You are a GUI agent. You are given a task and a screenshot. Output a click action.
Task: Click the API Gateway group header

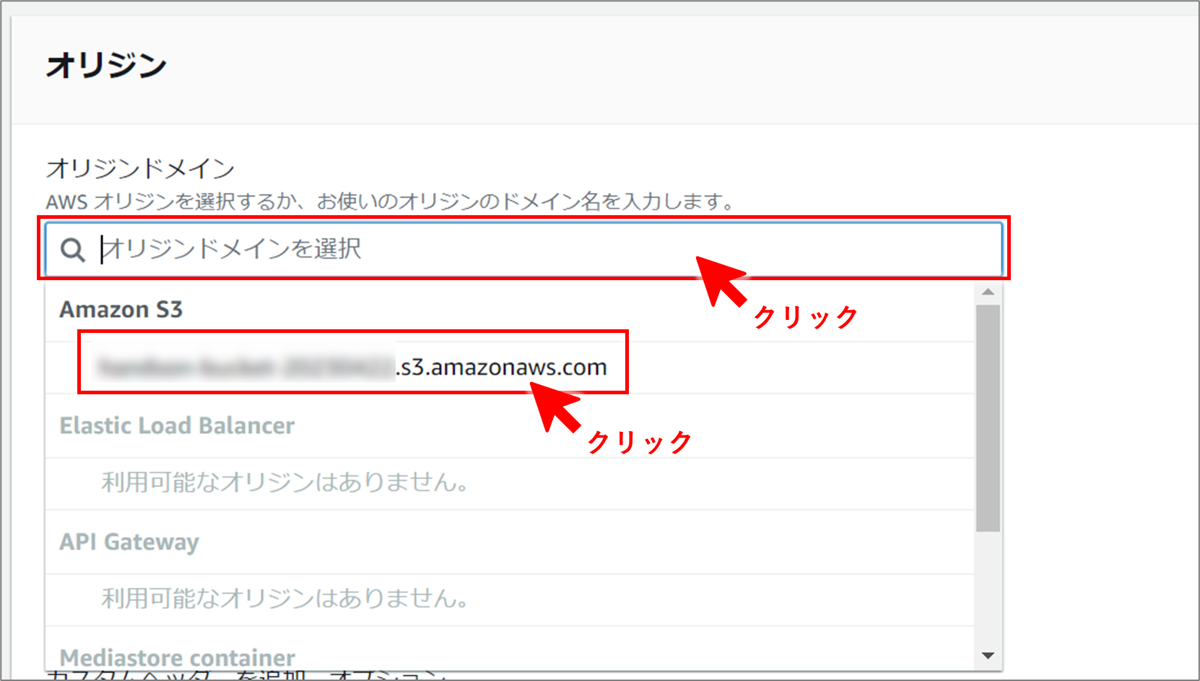tap(129, 542)
